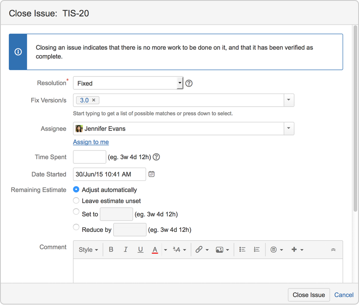Open the text color dropdown arrow

[166, 250]
